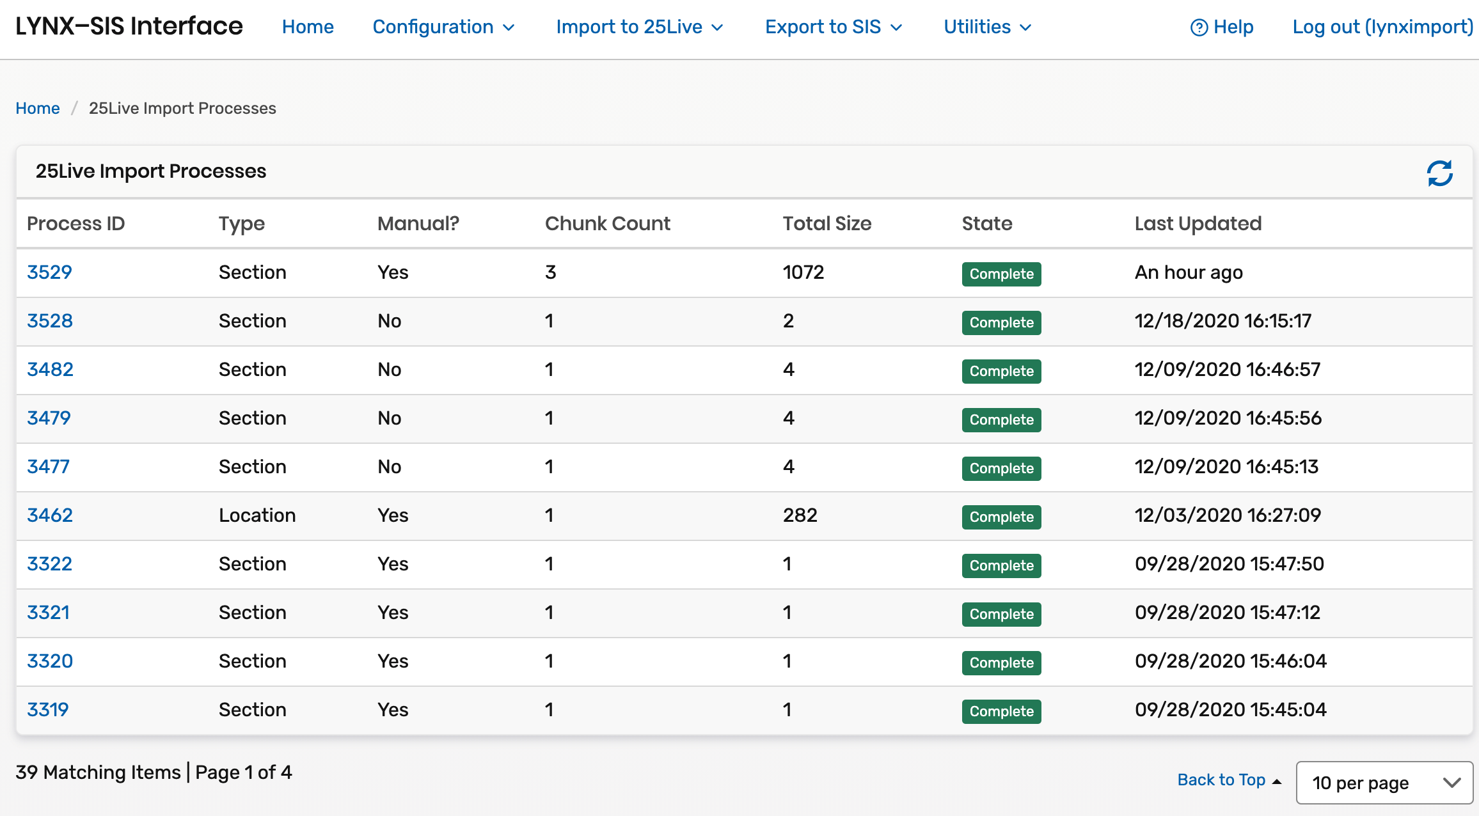Open the Import to 25Live menu
This screenshot has width=1479, height=816.
coord(639,27)
